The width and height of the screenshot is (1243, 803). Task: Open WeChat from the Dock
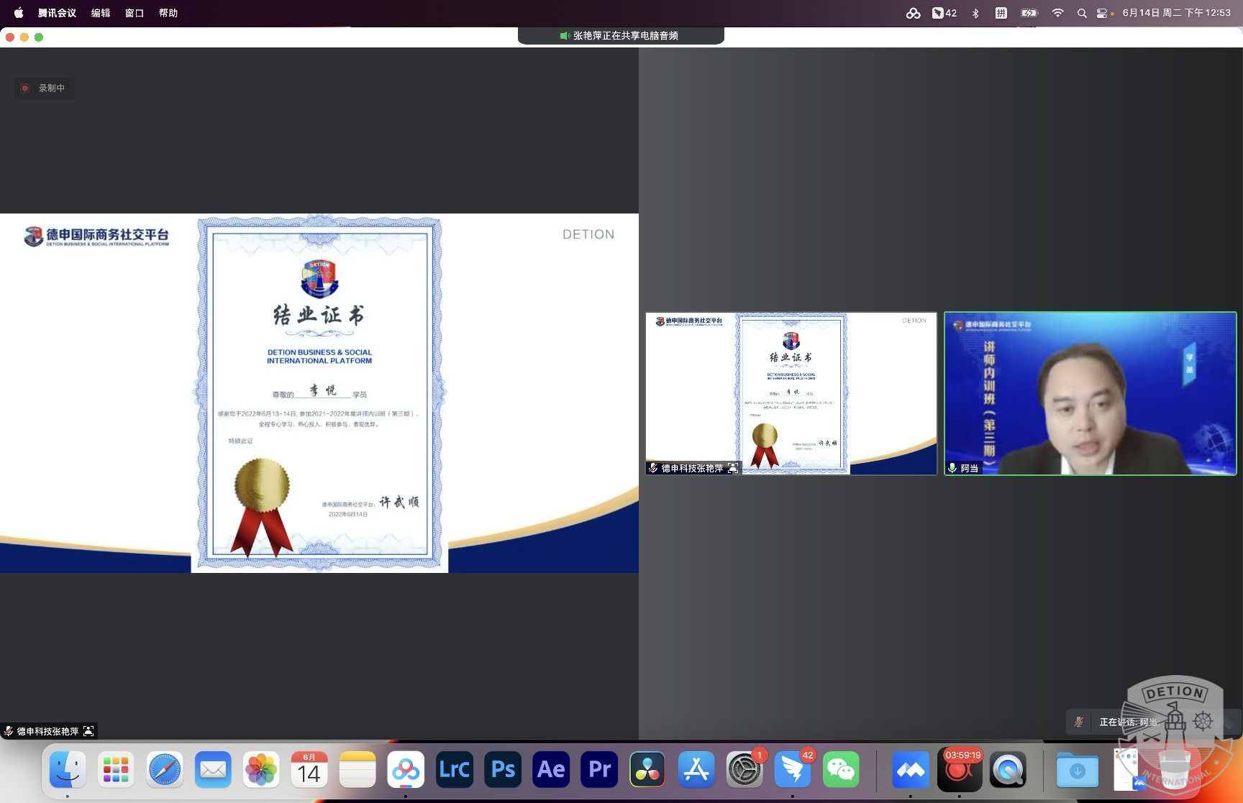841,770
